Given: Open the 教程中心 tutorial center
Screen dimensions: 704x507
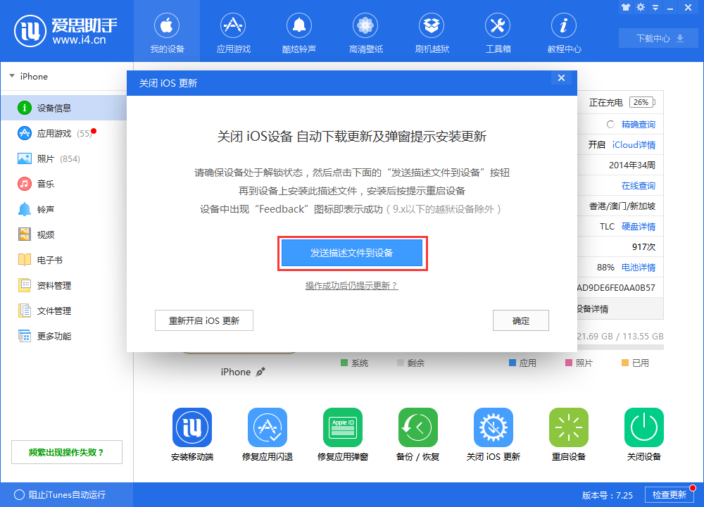Looking at the screenshot, I should click(x=564, y=32).
